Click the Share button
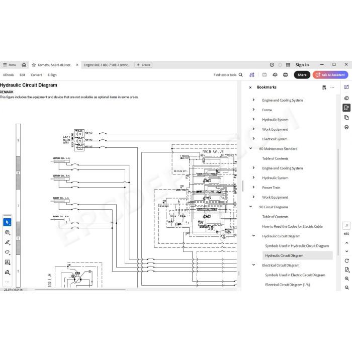 pyautogui.click(x=302, y=75)
